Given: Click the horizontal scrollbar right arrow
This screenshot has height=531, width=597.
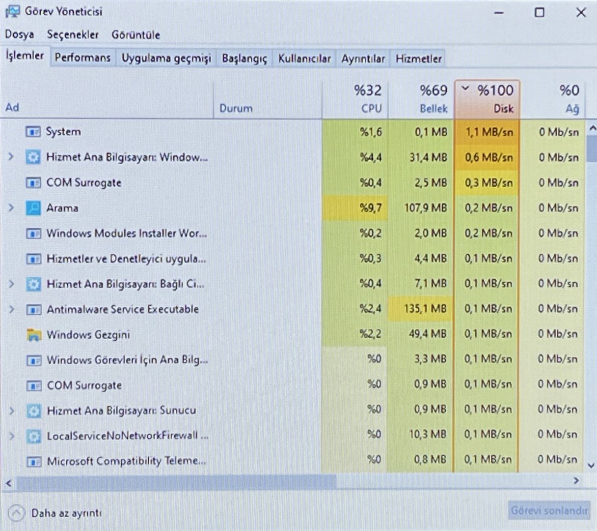Looking at the screenshot, I should pyautogui.click(x=576, y=481).
